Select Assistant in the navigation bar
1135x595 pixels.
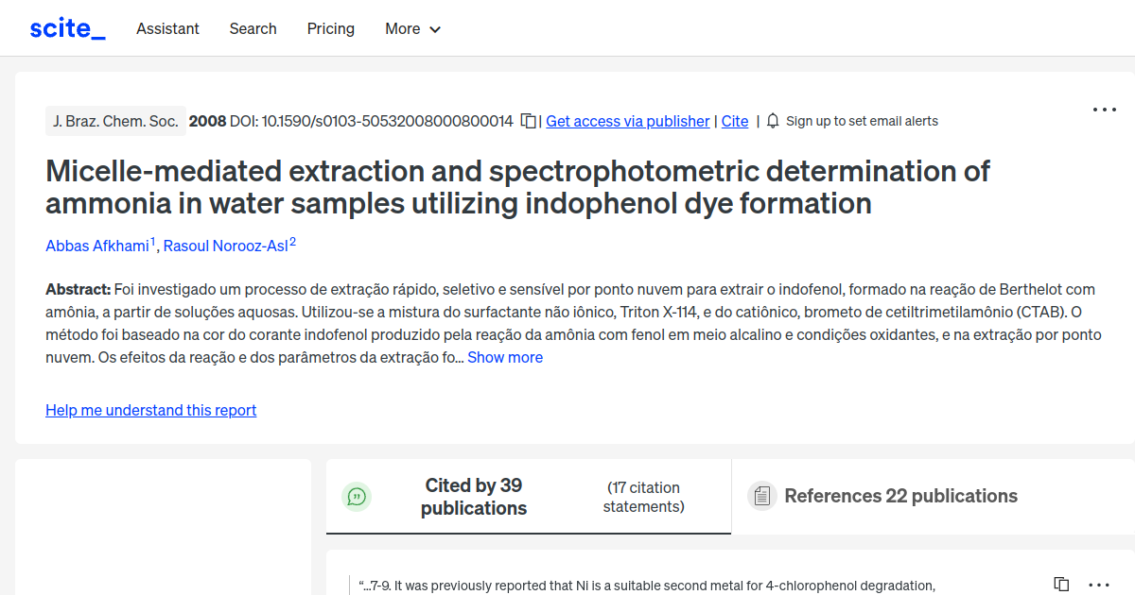[167, 28]
